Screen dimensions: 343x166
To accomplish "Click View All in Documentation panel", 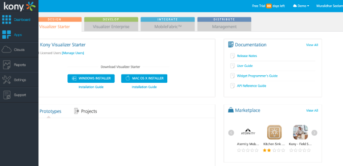I will click(312, 45).
